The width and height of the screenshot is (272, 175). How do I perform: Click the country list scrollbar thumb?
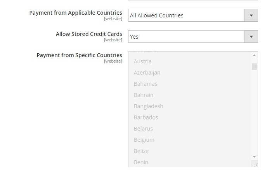(x=254, y=66)
